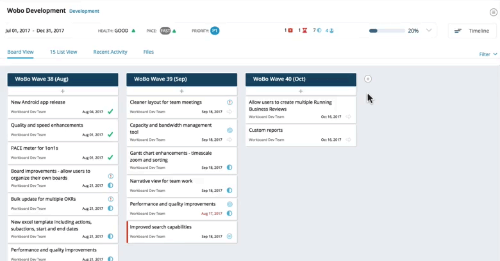The width and height of the screenshot is (500, 261).
Task: Click the red blocked count icon
Action: [x=290, y=31]
